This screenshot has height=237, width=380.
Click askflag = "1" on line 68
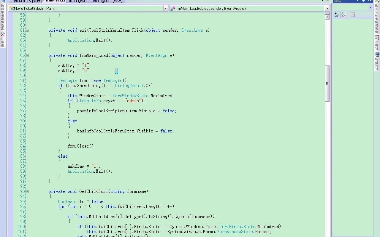pos(75,65)
